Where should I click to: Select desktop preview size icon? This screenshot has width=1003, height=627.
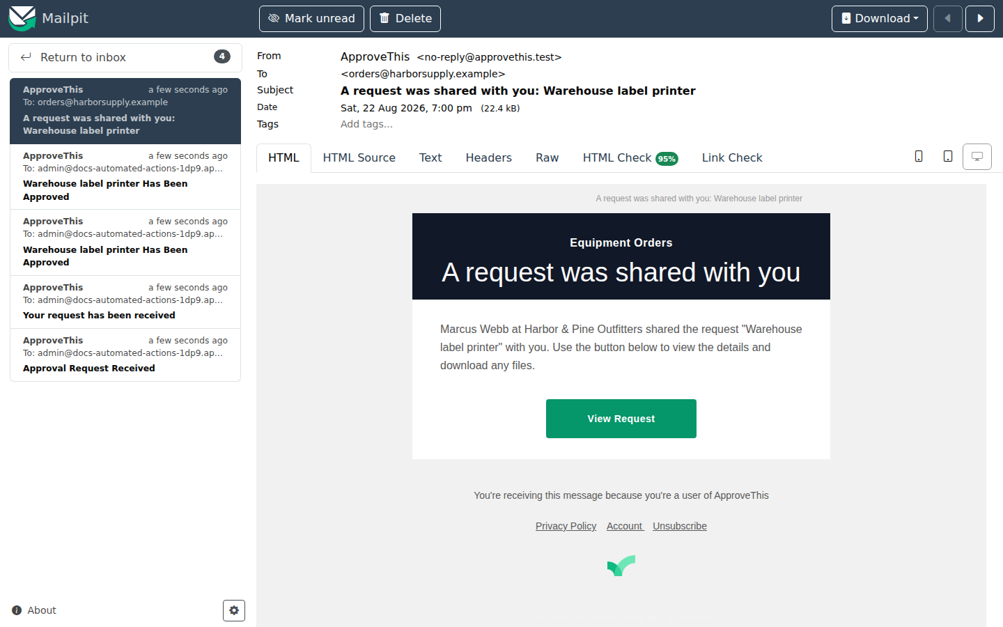[x=977, y=157]
